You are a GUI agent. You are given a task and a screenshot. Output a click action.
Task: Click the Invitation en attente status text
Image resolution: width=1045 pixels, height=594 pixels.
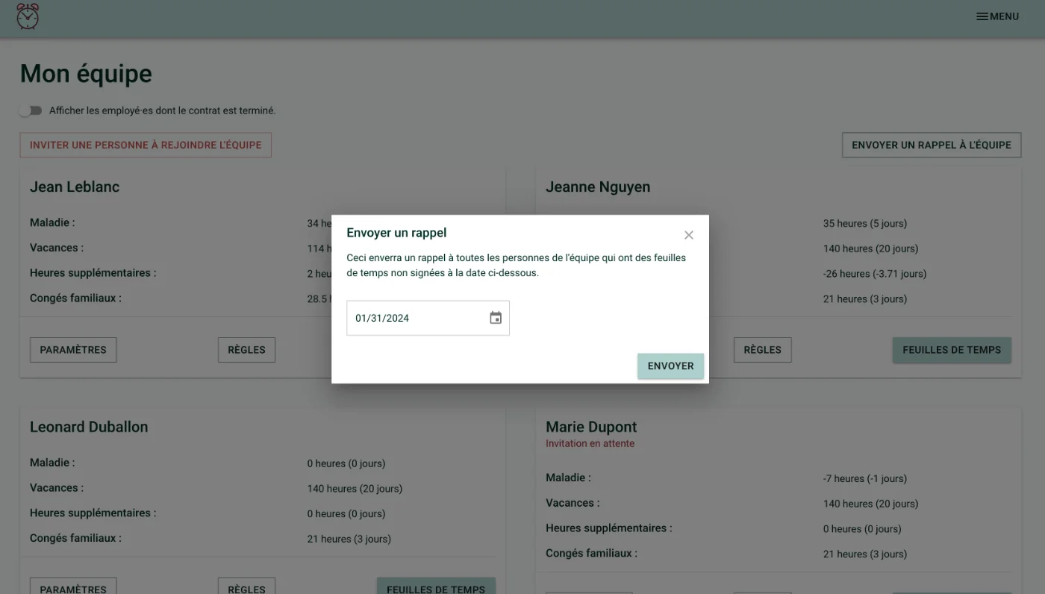tap(590, 443)
